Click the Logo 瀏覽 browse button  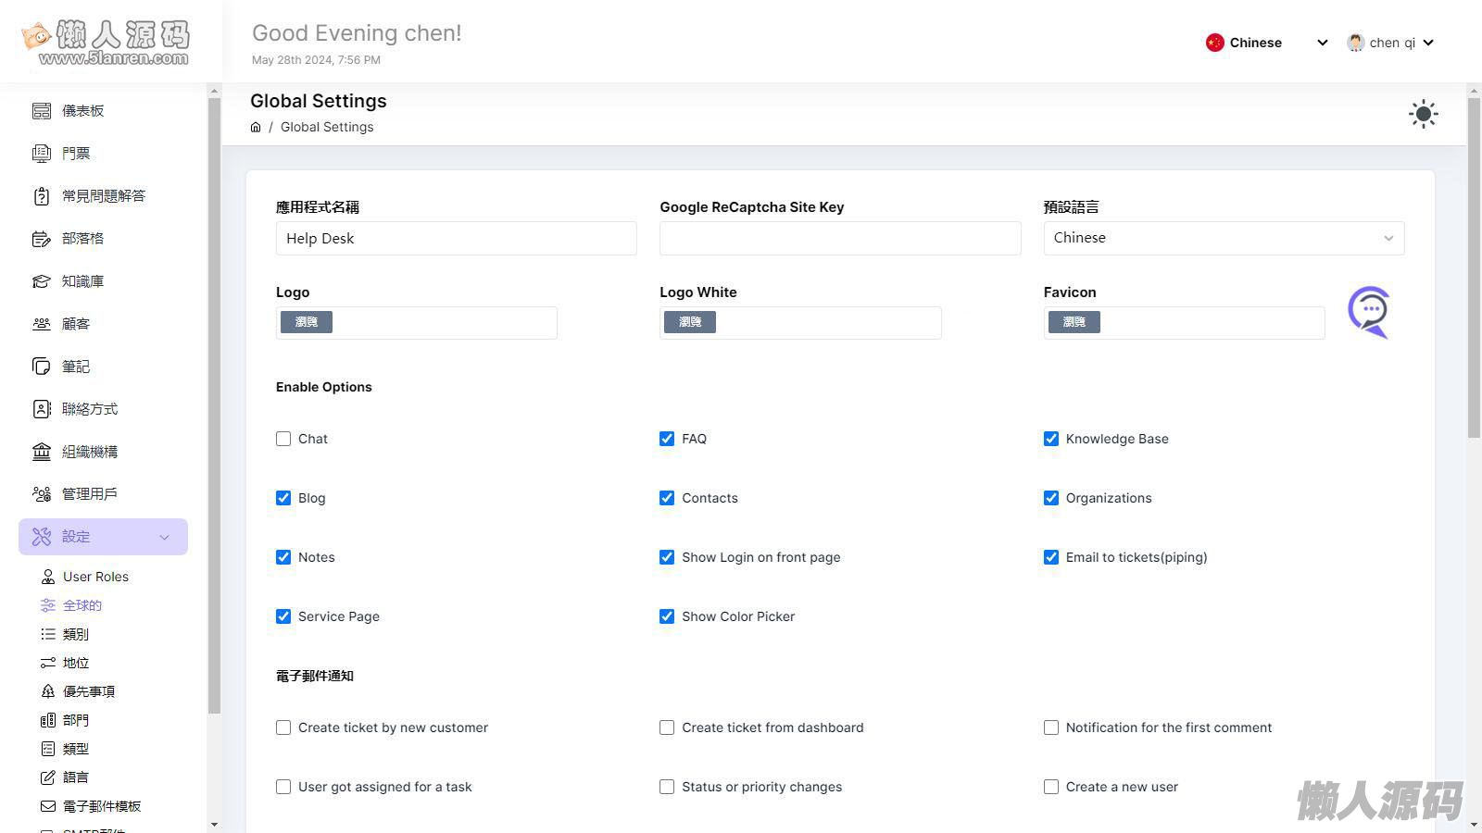click(x=307, y=322)
